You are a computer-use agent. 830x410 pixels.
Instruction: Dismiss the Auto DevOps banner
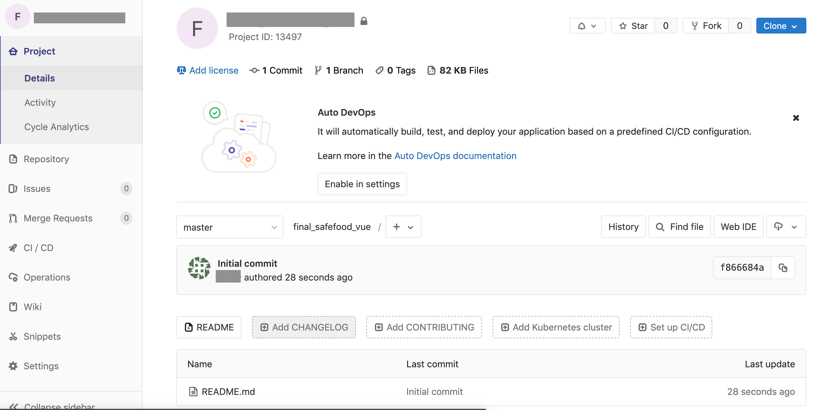[796, 118]
